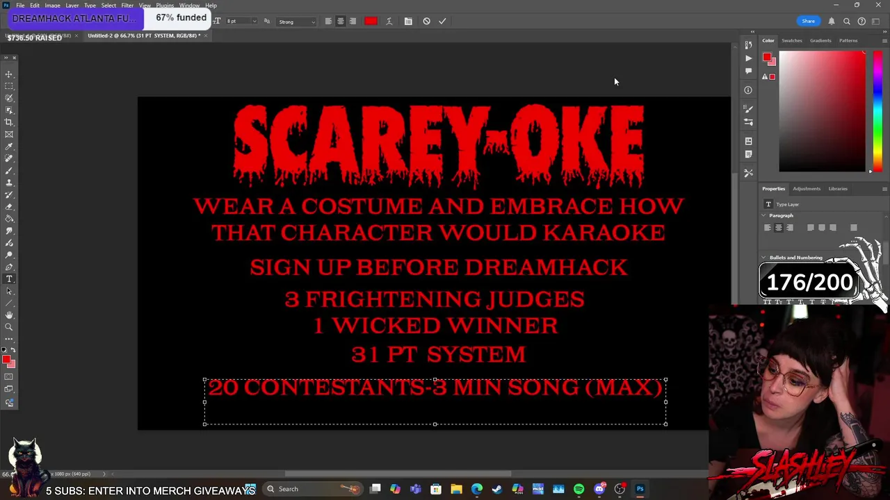Open the Edit menu
The image size is (890, 500).
click(35, 6)
